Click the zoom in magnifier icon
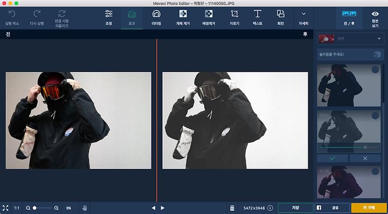This screenshot has height=214, width=388. coord(57,208)
